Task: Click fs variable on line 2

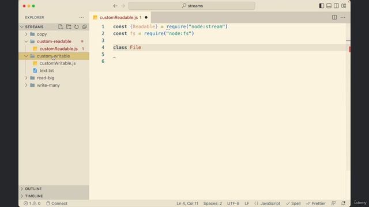Action: click(x=133, y=33)
